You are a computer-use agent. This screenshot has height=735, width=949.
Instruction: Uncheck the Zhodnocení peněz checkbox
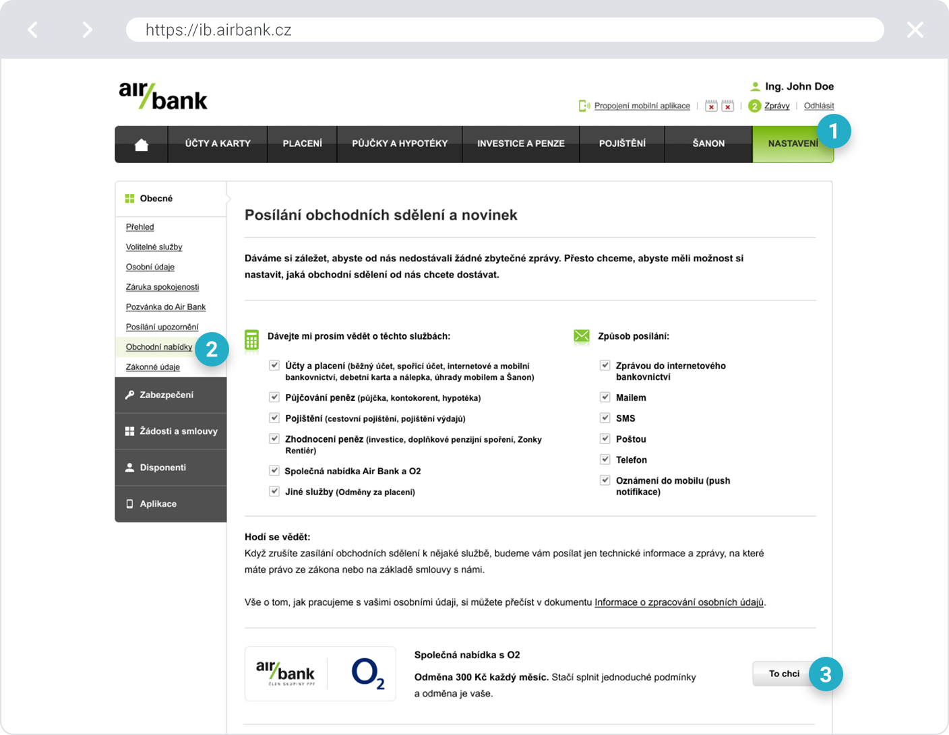pyautogui.click(x=274, y=439)
